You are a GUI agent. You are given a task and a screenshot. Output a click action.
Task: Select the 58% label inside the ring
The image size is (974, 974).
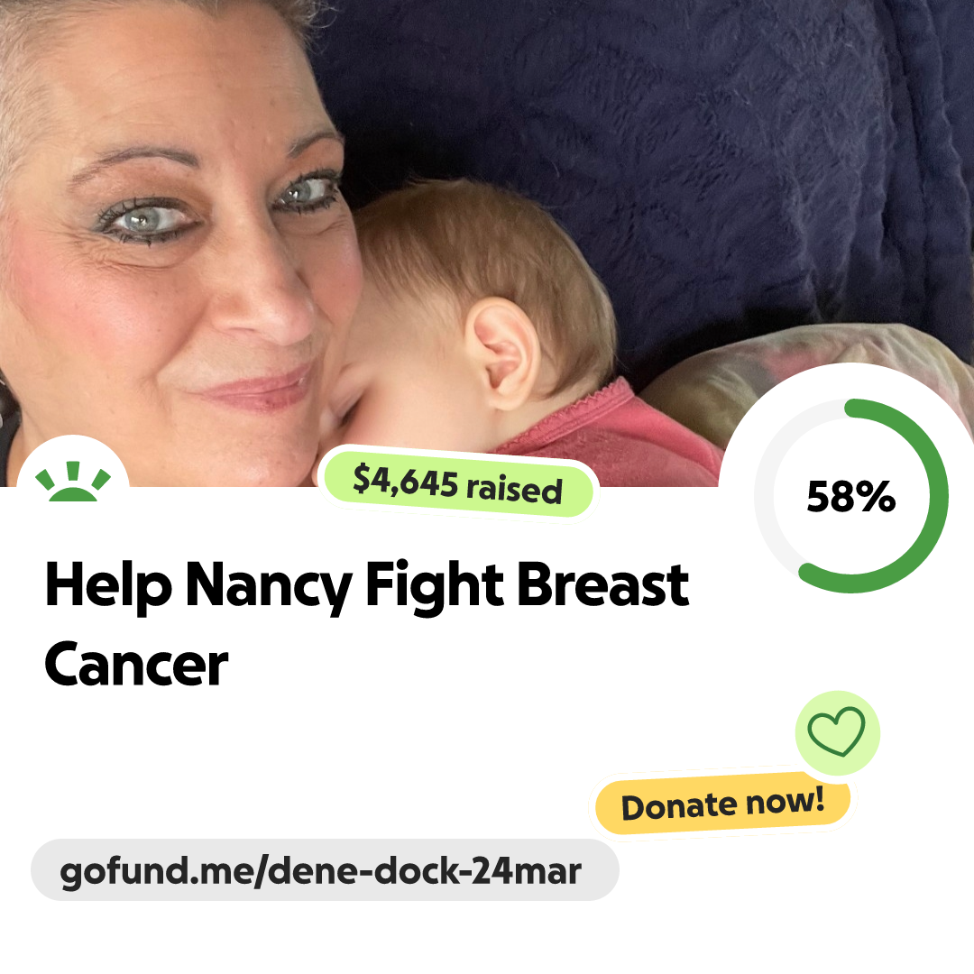pos(851,497)
